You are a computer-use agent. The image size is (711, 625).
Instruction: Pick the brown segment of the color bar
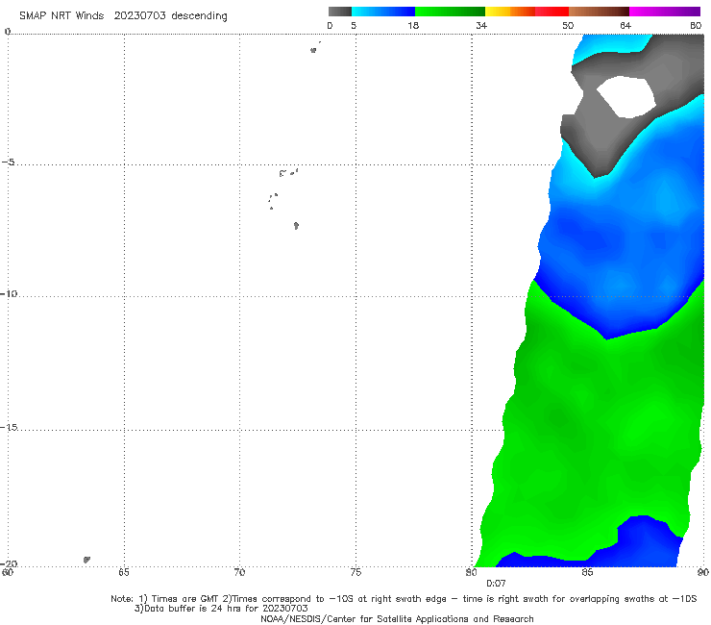pos(599,12)
